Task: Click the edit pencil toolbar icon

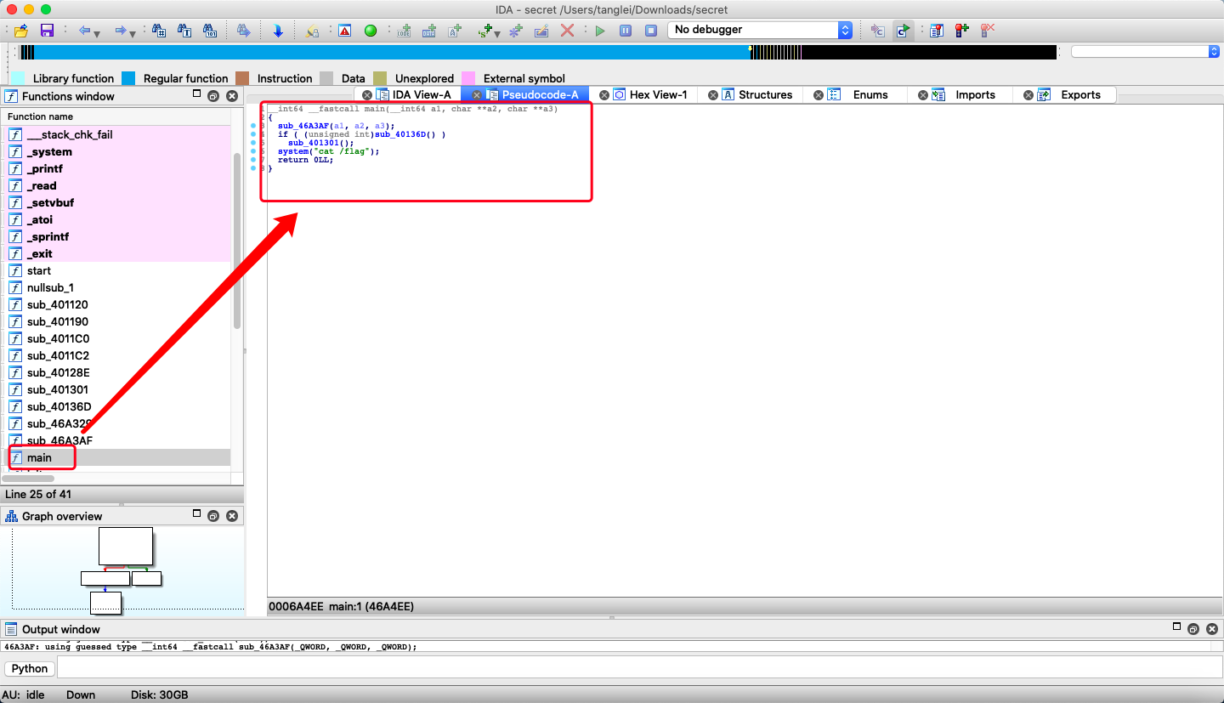Action: 541,31
